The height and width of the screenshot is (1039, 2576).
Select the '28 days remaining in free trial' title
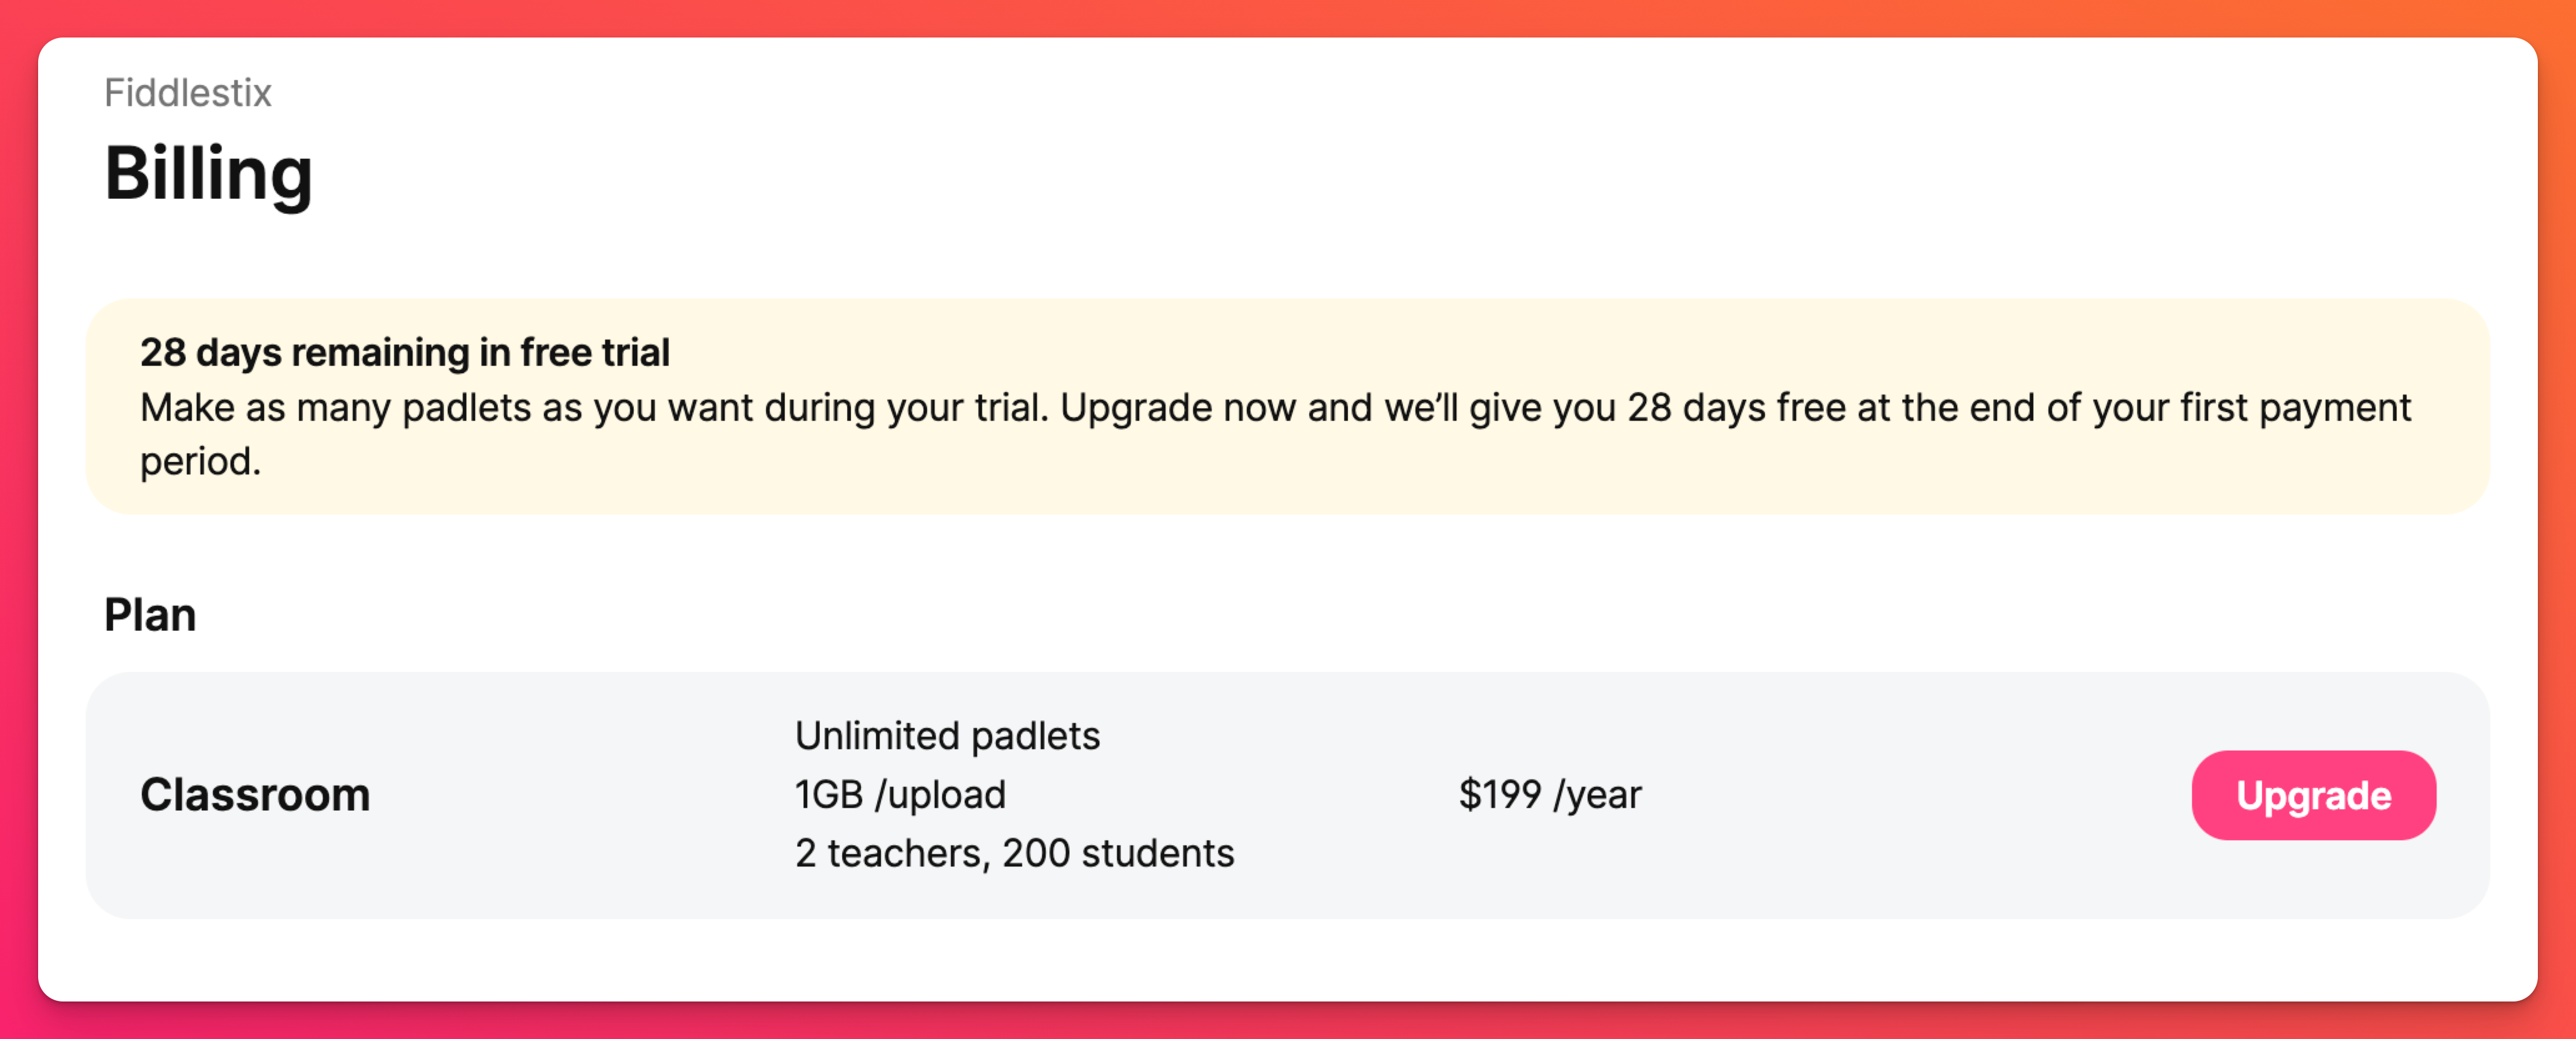point(404,352)
